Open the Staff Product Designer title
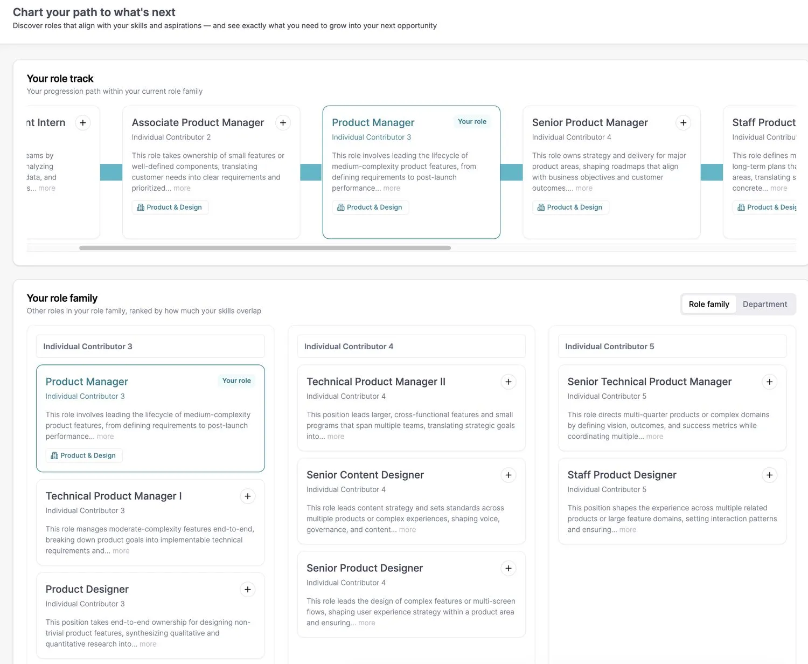 click(x=622, y=475)
